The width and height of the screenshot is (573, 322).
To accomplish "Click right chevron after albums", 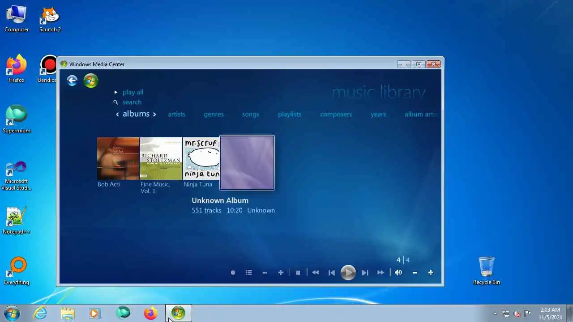I will pos(154,114).
